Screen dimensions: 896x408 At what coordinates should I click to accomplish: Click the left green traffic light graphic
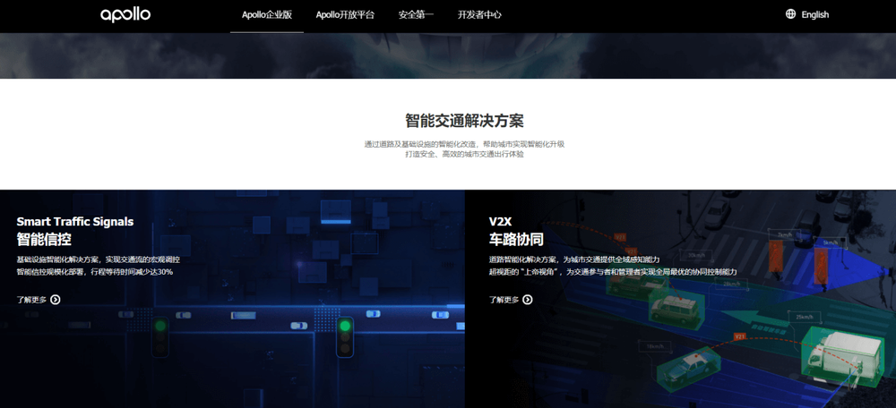click(x=160, y=336)
